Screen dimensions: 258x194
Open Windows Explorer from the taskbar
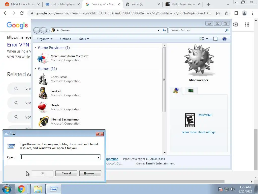coord(38,189)
